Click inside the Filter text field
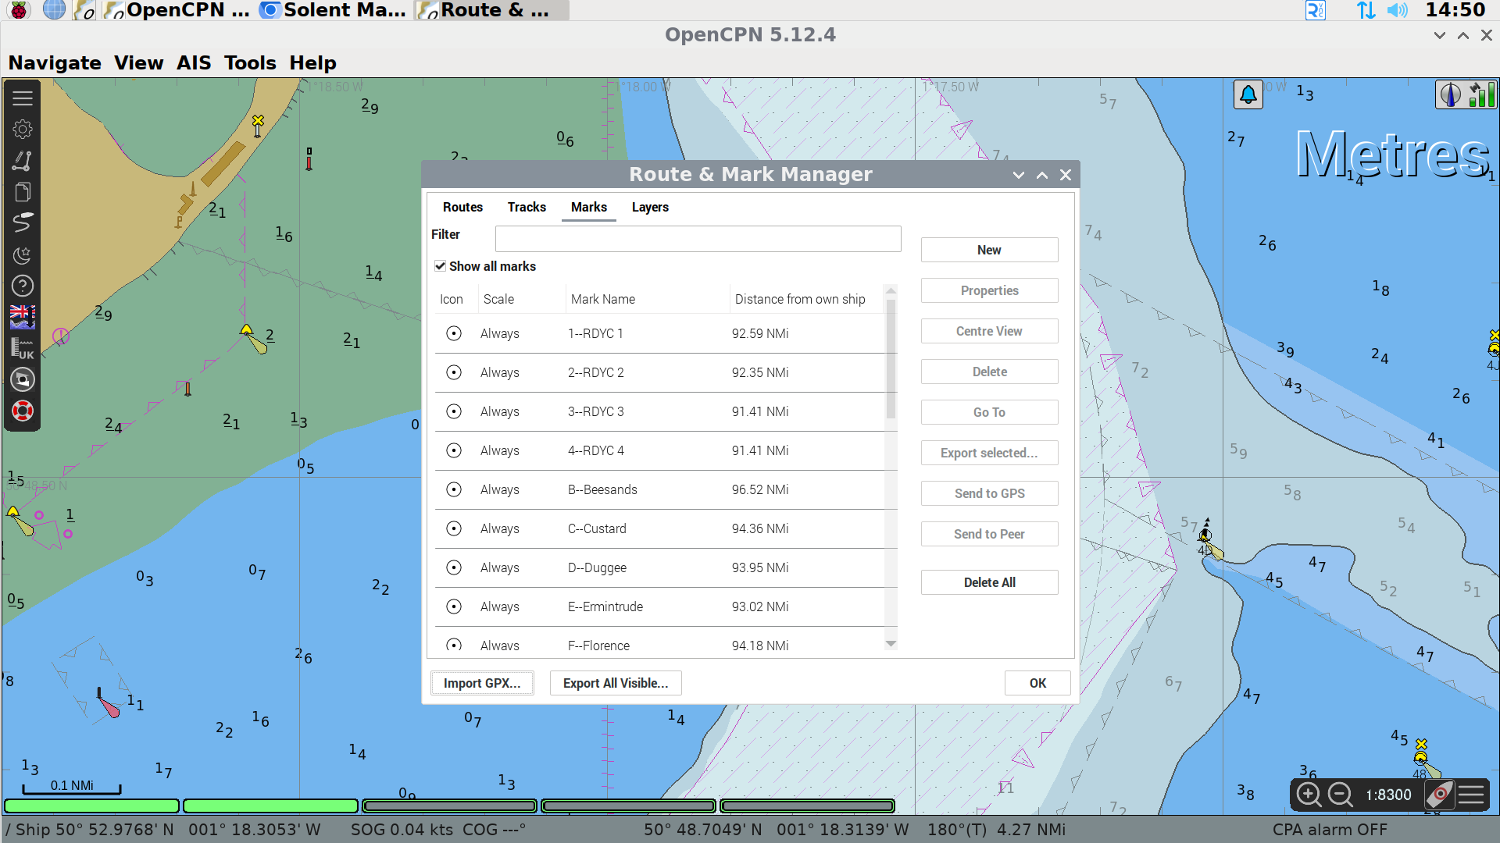This screenshot has width=1500, height=843. click(x=698, y=238)
